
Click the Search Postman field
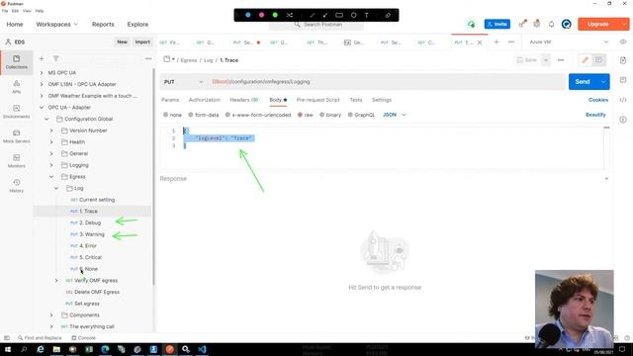(316, 25)
